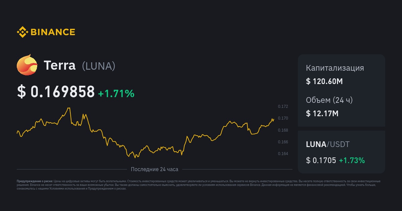Click the BINANCE wordmark text
This screenshot has width=402, height=211.
tap(53, 32)
